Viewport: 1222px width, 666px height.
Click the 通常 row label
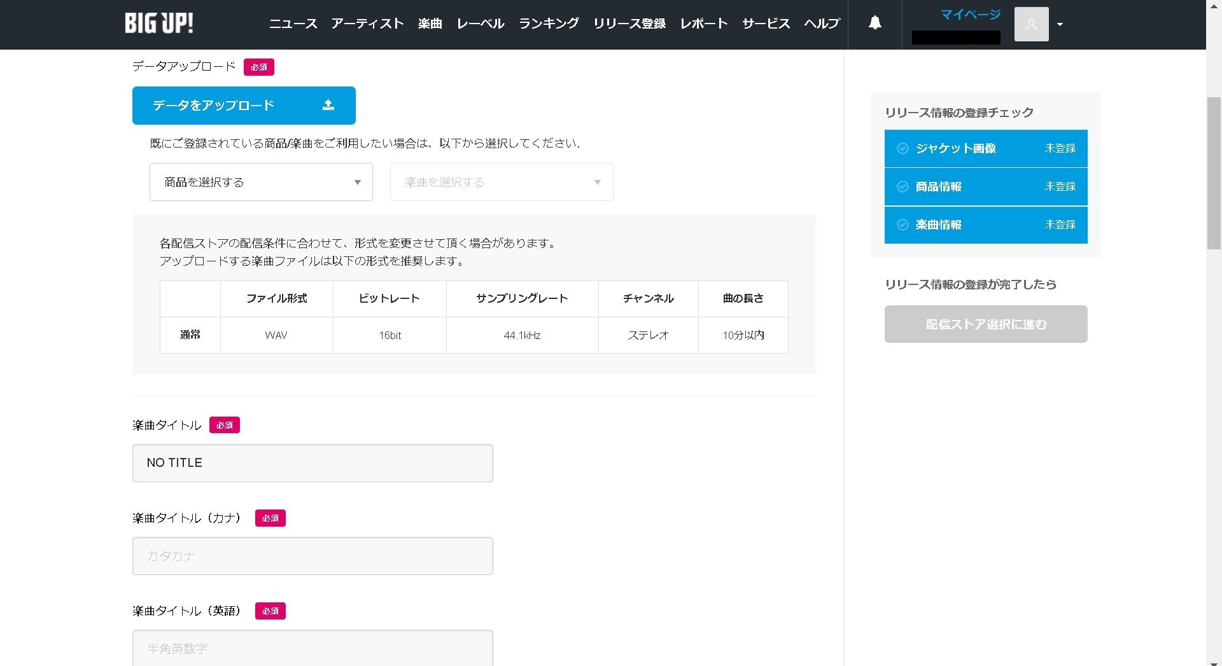(x=190, y=335)
